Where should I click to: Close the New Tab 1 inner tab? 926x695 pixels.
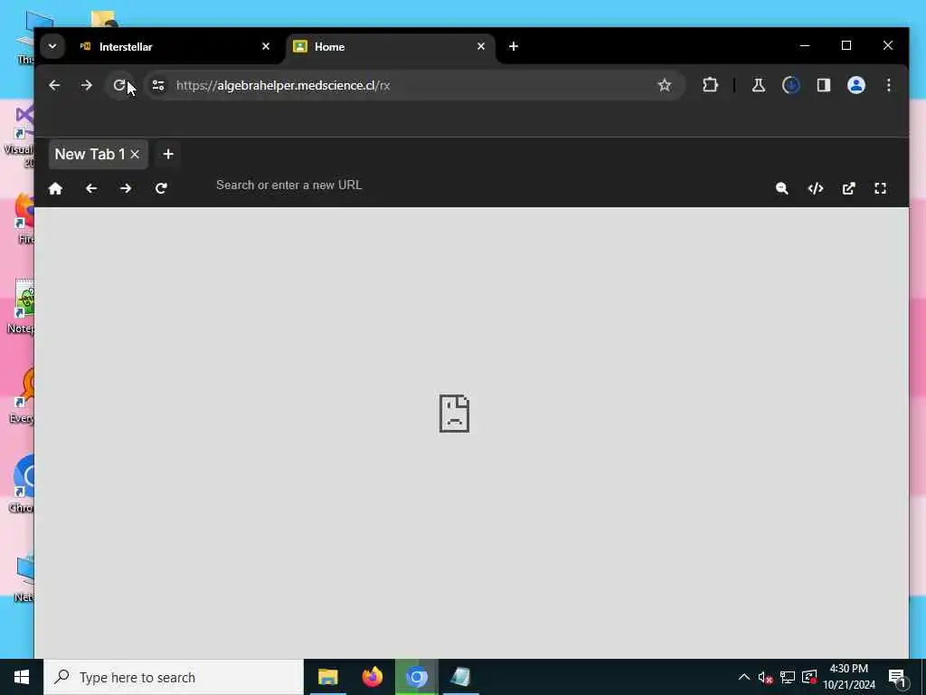pyautogui.click(x=135, y=154)
